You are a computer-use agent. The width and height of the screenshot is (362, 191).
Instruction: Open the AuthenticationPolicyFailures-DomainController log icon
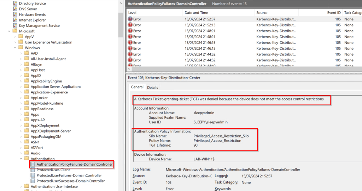click(x=33, y=164)
